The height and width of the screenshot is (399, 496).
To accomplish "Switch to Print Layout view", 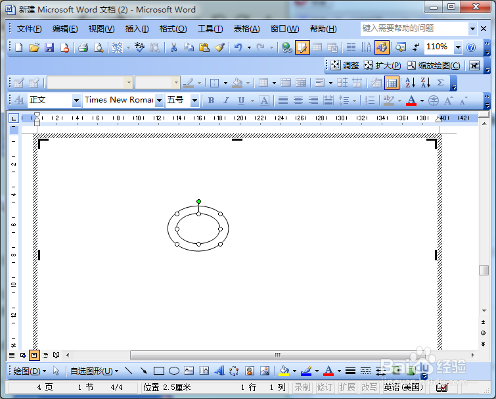I will tap(34, 355).
